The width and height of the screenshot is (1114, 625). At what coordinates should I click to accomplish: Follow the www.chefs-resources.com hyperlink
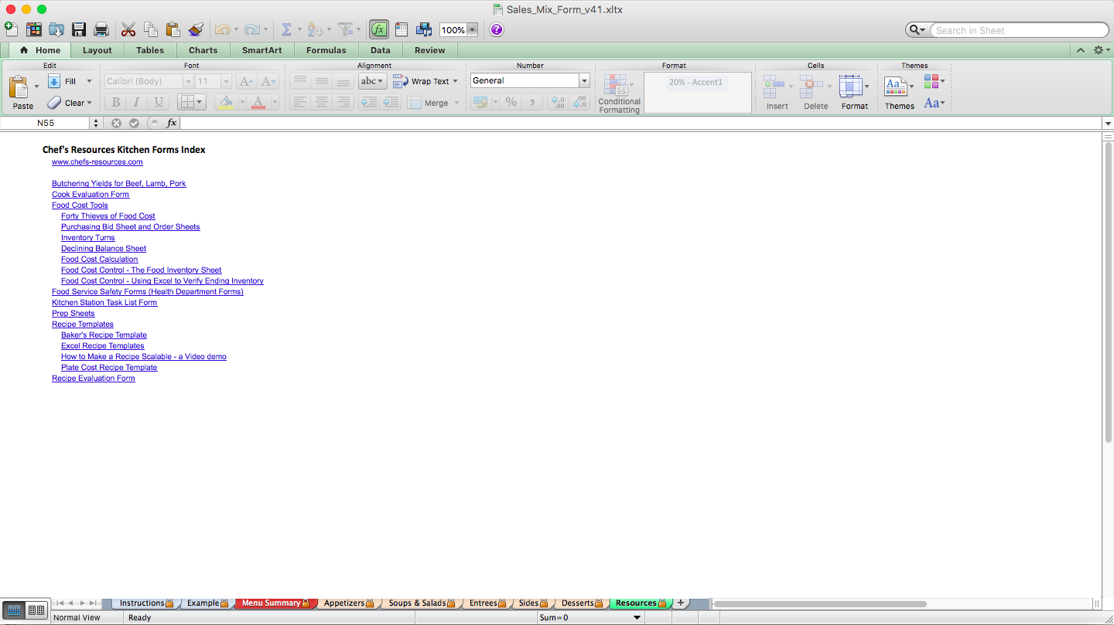tap(97, 161)
